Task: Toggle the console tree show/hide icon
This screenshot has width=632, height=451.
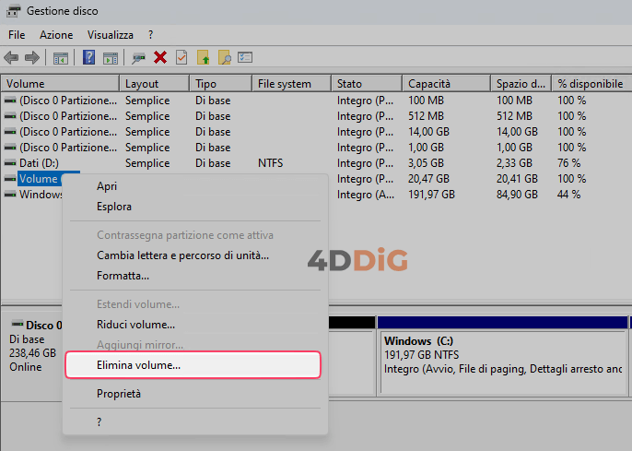Action: pos(61,58)
